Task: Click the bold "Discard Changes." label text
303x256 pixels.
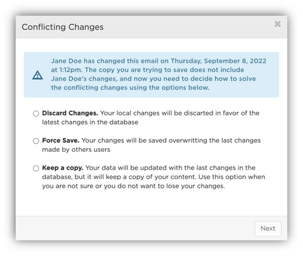Action: pos(70,113)
